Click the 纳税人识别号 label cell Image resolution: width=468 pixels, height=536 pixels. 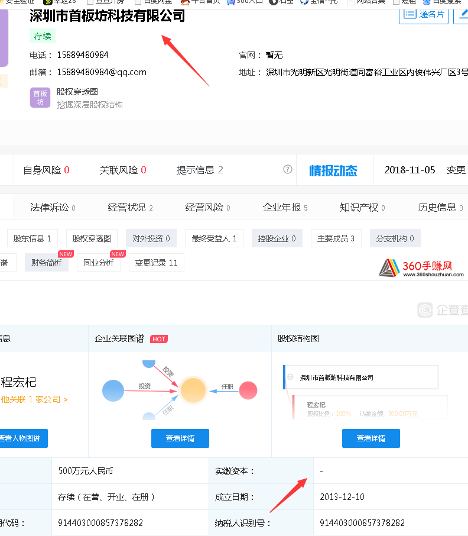pos(261,523)
